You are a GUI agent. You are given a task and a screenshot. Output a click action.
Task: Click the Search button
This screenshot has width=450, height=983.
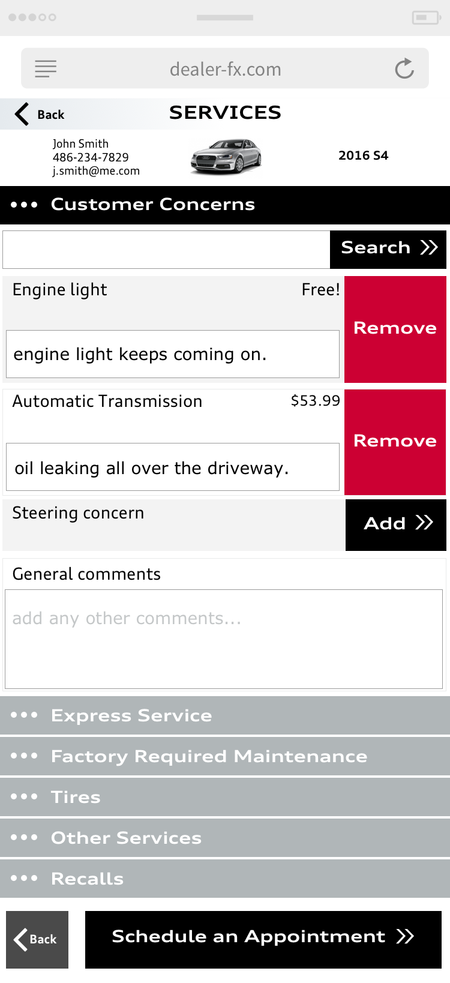click(x=388, y=249)
